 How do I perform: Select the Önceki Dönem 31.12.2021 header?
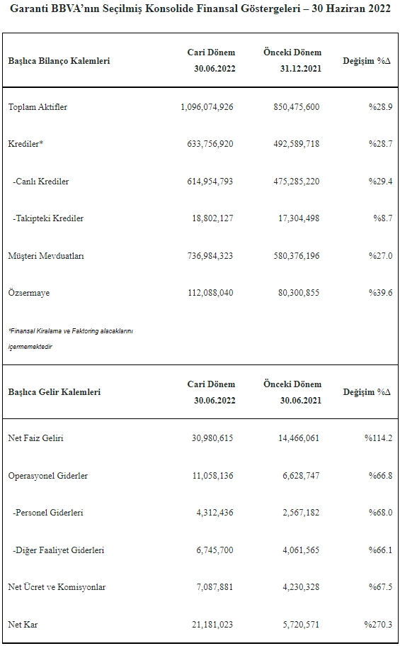pos(292,60)
